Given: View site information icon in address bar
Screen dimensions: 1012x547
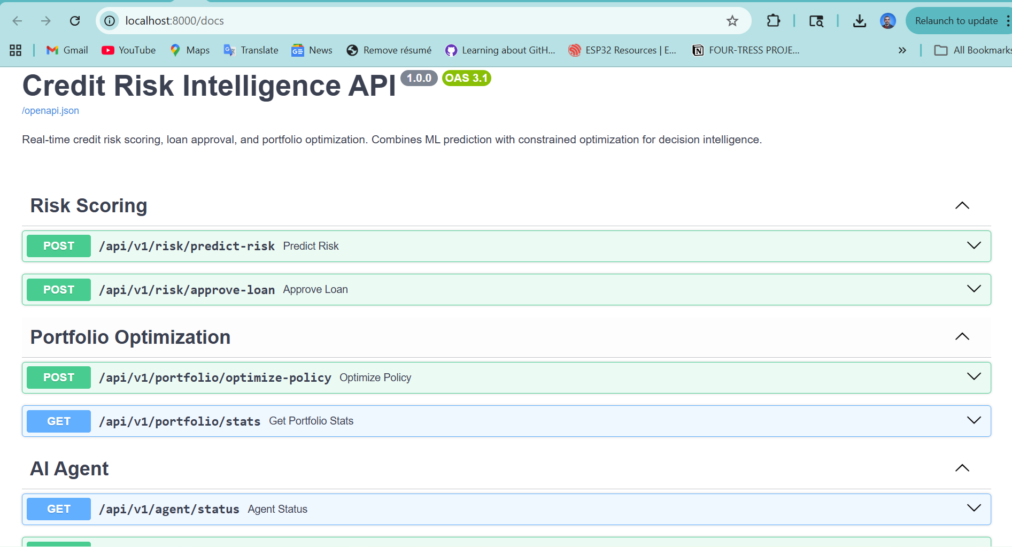Looking at the screenshot, I should (x=110, y=21).
